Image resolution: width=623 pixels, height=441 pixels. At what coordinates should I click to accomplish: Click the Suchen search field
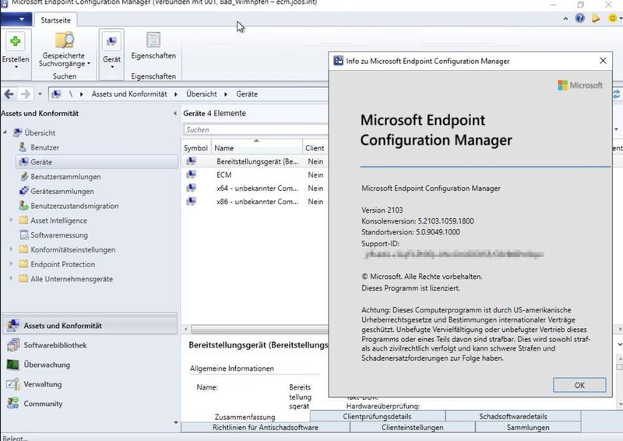[x=255, y=129]
